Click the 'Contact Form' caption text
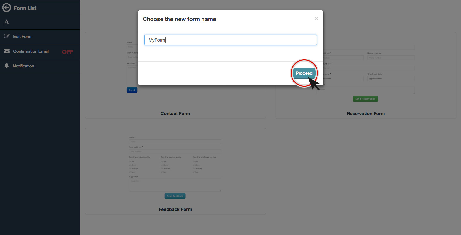This screenshot has height=235, width=461. click(175, 114)
